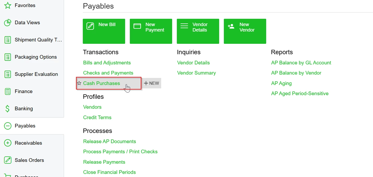
Task: Click Receivables plus circle icon
Action: click(8, 143)
